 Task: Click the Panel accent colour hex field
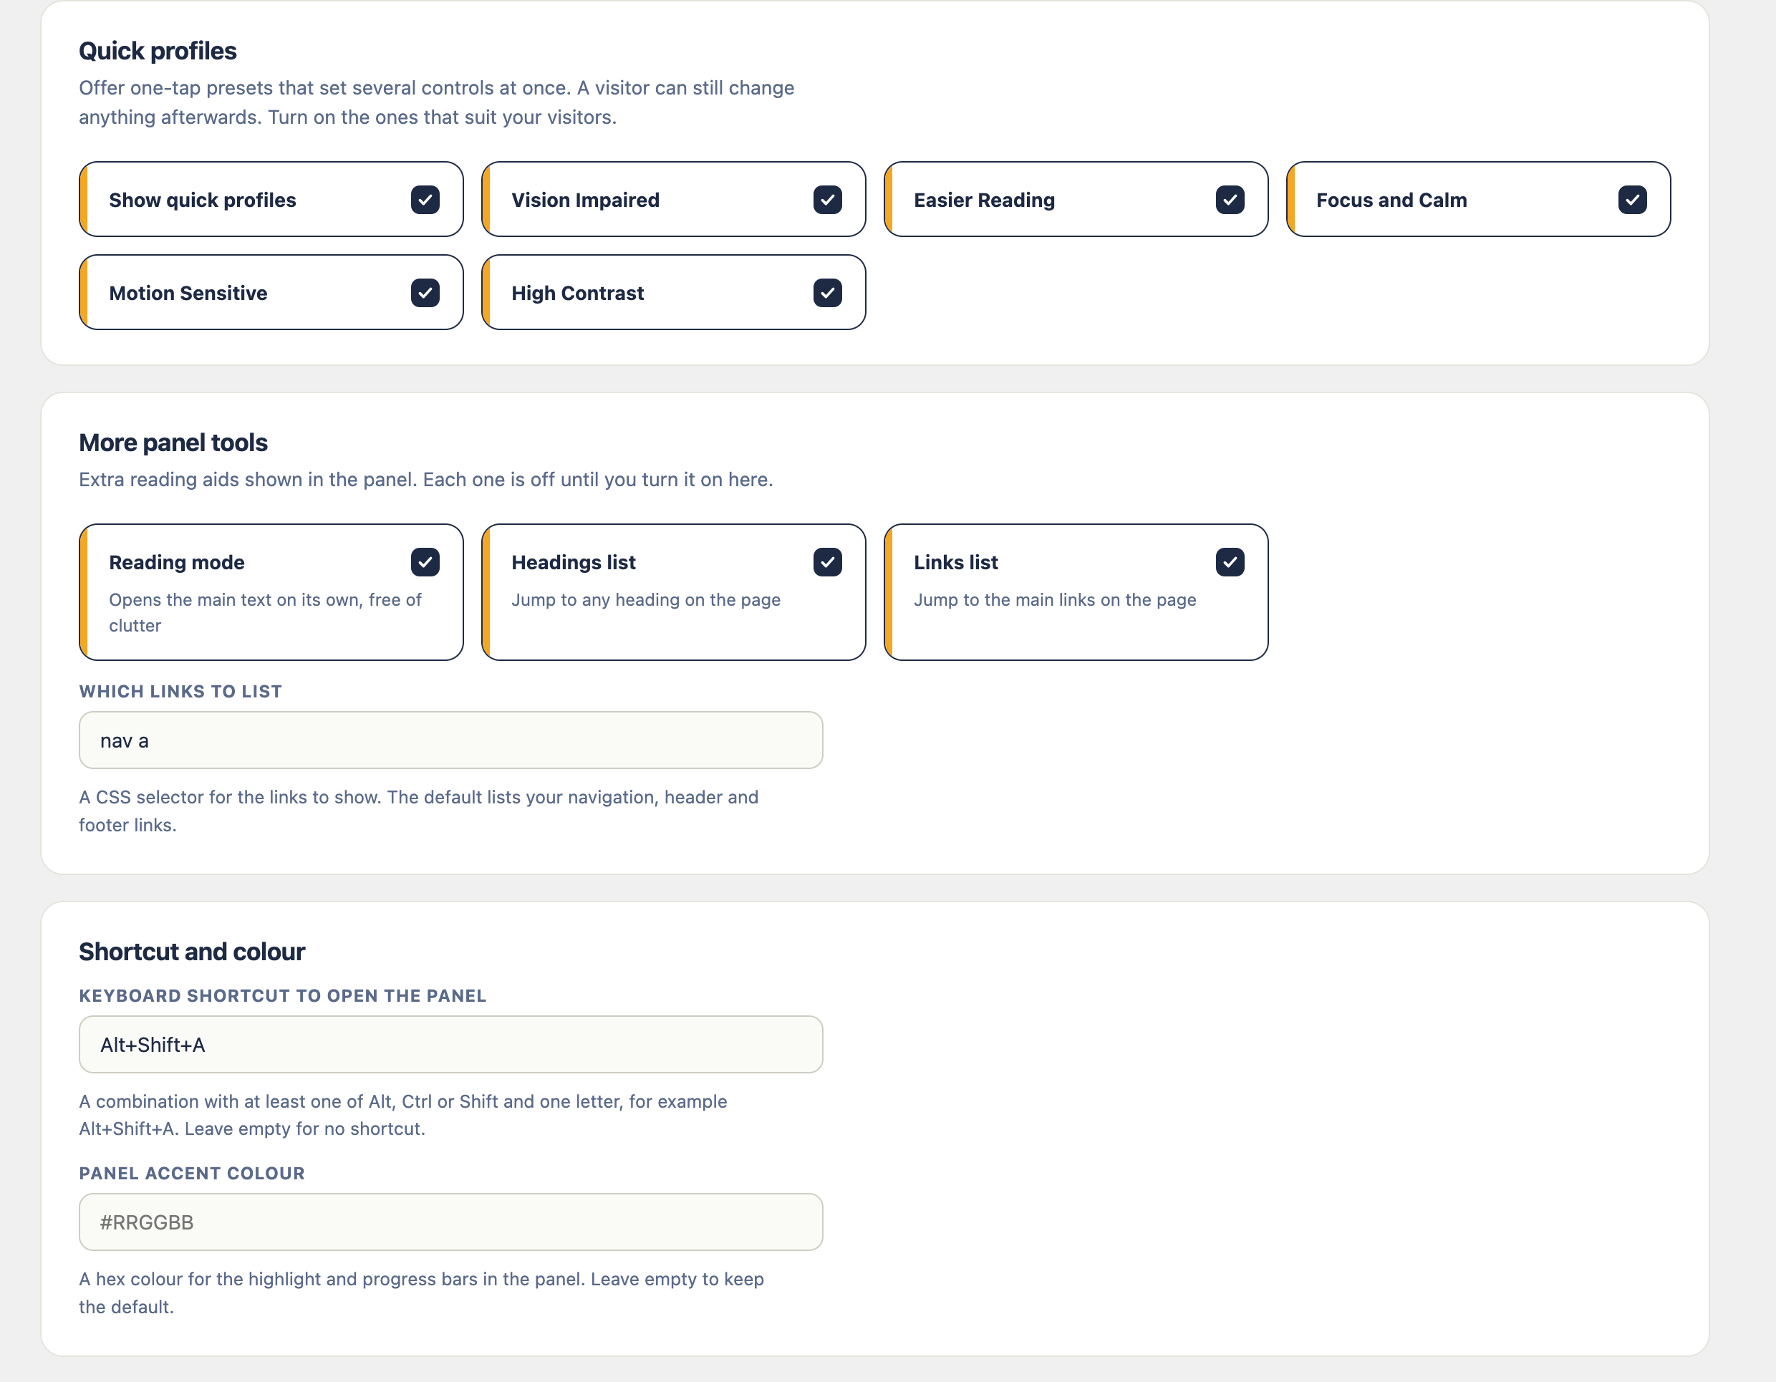(450, 1222)
